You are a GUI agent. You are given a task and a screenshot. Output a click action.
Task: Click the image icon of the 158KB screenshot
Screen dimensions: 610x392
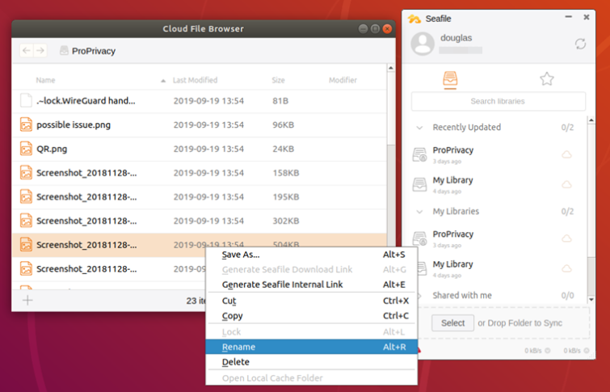[26, 173]
